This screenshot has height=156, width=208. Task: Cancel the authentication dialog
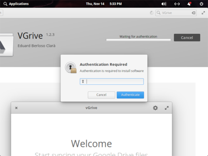click(x=101, y=95)
